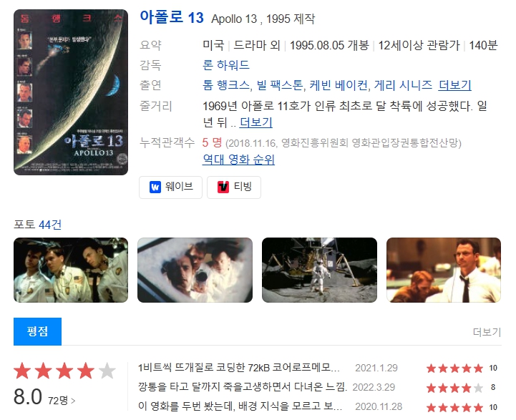This screenshot has width=516, height=420.
Task: Open the 72명 rating participants arrow
Action: 62,401
